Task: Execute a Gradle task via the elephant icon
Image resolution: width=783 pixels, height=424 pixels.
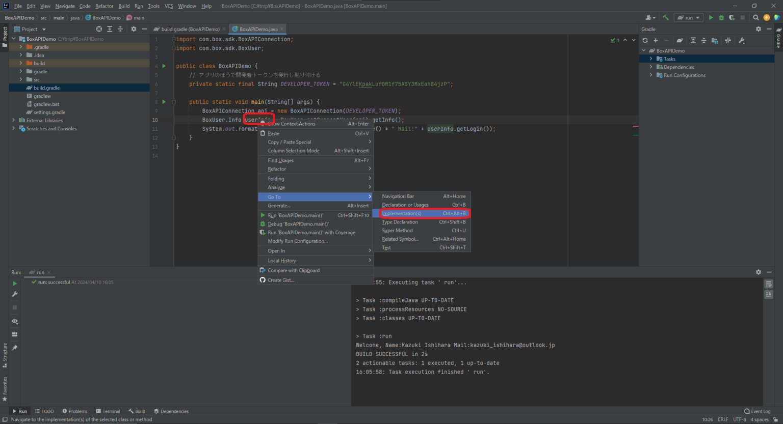Action: click(680, 40)
